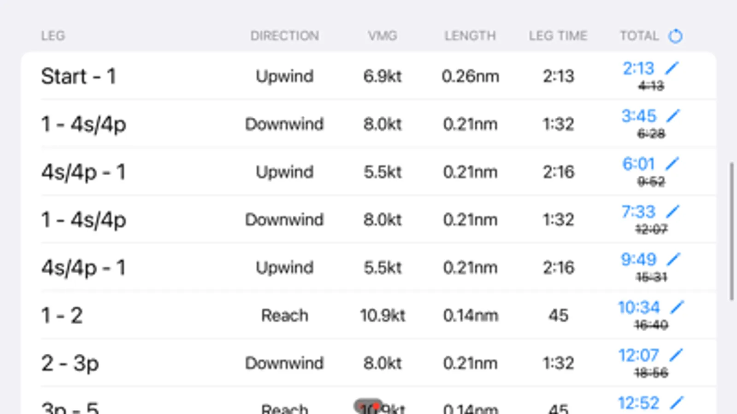
Task: Click the LEG column header
Action: click(x=53, y=36)
